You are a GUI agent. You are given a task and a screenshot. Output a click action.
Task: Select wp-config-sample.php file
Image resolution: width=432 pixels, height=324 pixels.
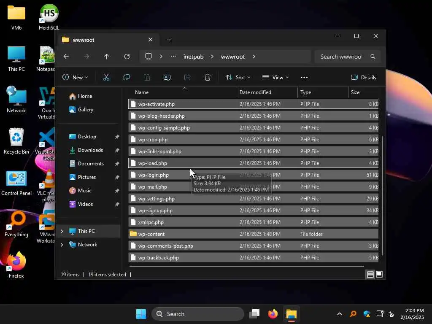tap(253, 128)
